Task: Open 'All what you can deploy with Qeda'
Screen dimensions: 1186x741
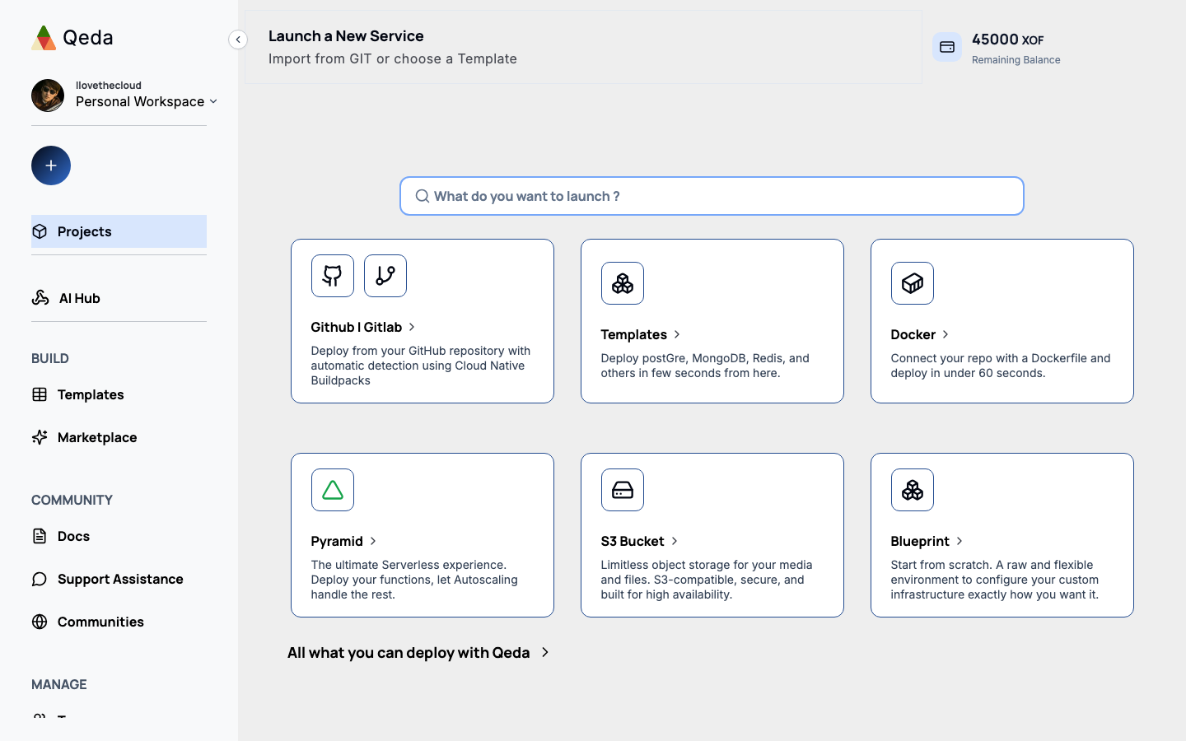Action: (x=409, y=652)
